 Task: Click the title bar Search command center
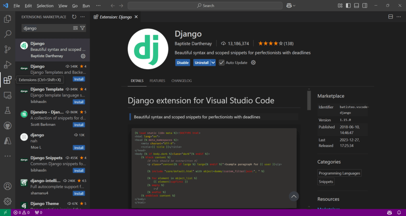(205, 6)
